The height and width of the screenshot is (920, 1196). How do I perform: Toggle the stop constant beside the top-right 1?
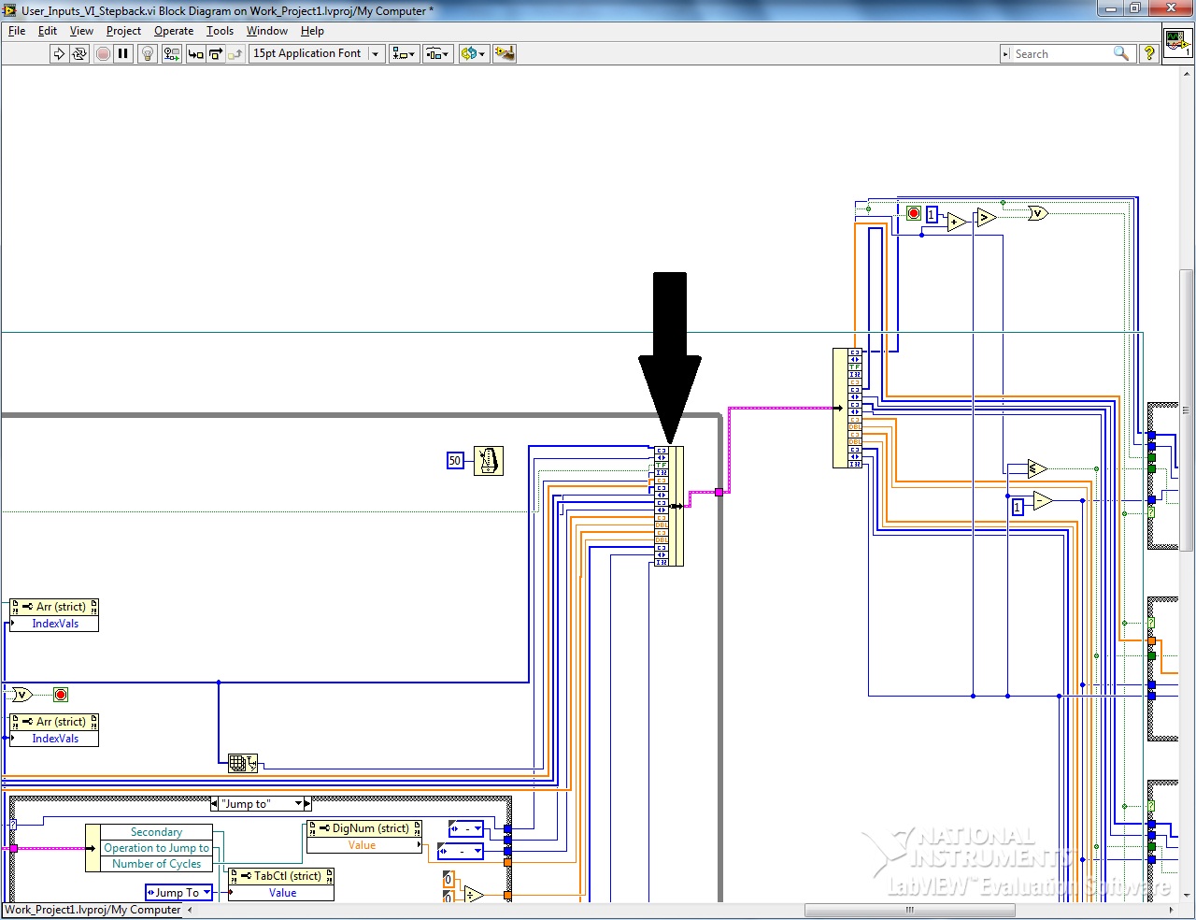pos(914,213)
